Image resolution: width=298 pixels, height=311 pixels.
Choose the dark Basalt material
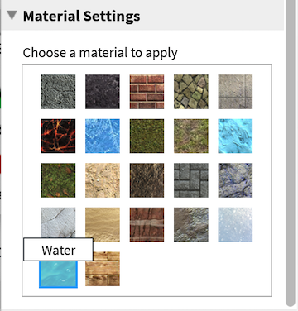tap(103, 92)
